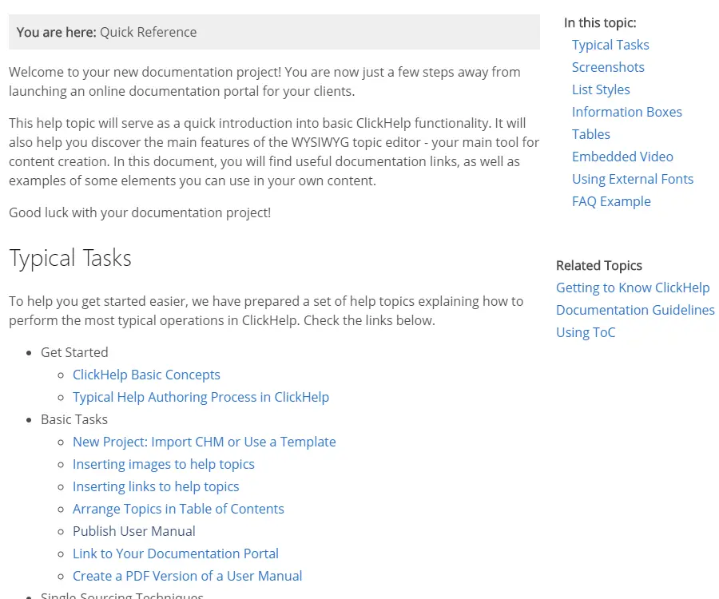Click Arrange Topics in Table of Contents
Image resolution: width=719 pixels, height=599 pixels.
pos(178,509)
